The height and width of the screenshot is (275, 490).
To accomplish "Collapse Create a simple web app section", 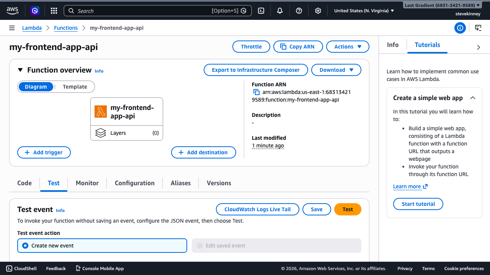I will 473,98.
